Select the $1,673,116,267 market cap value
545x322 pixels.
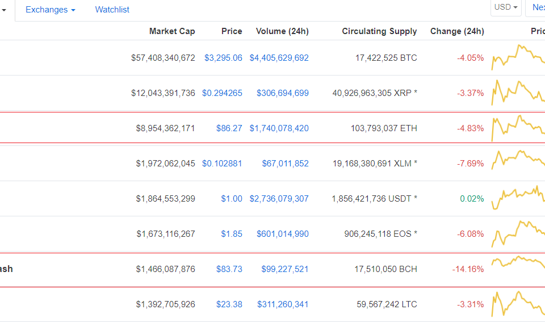[166, 233]
